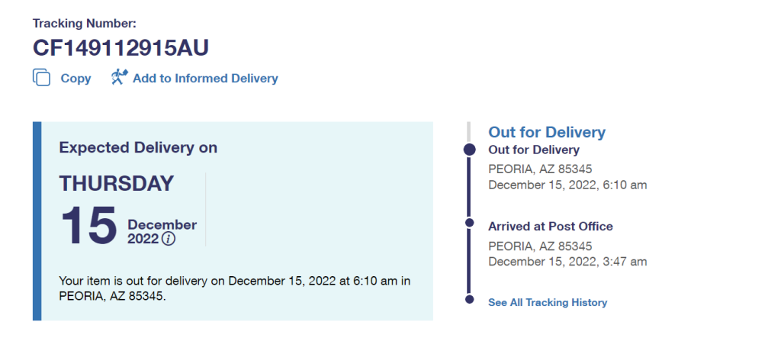Viewport: 781px width, 354px height.
Task: Click tracking number CF149112915AU
Action: 121,48
